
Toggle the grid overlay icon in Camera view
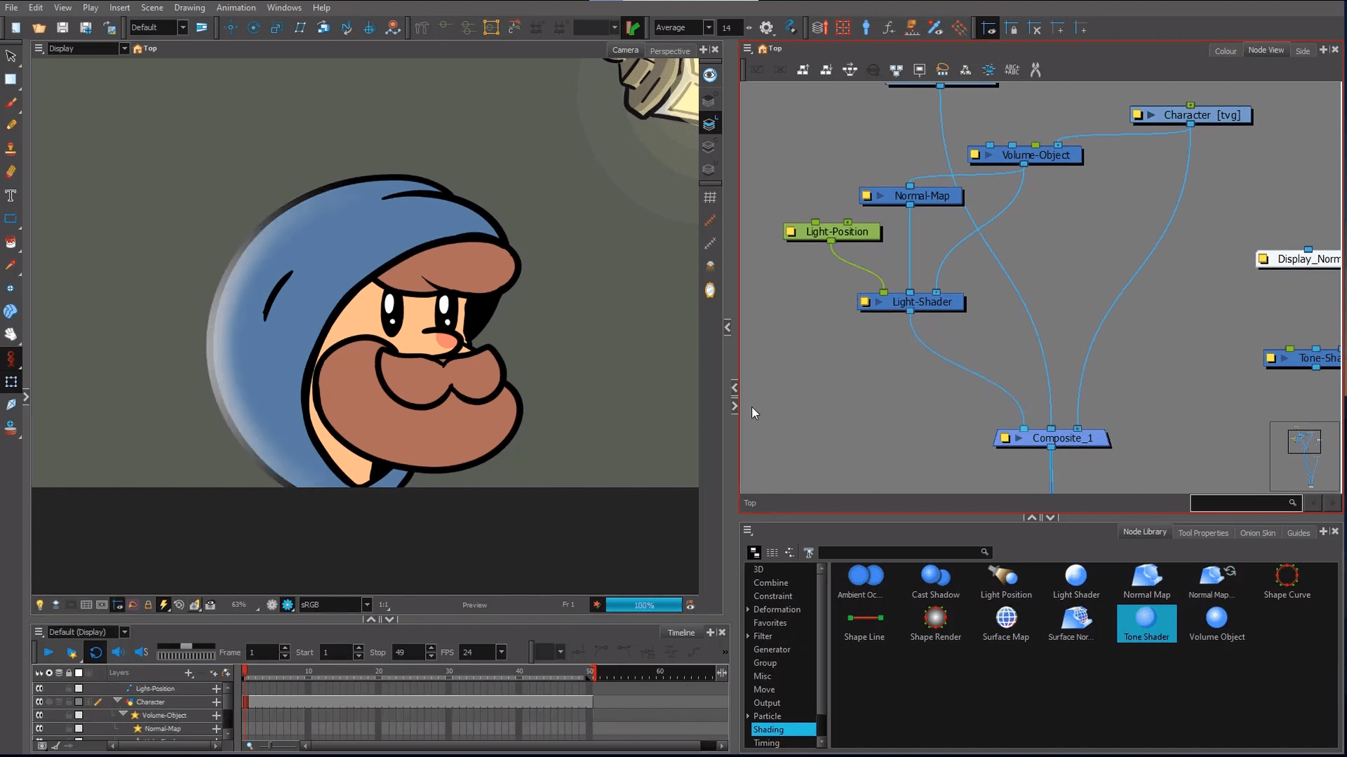pyautogui.click(x=710, y=198)
